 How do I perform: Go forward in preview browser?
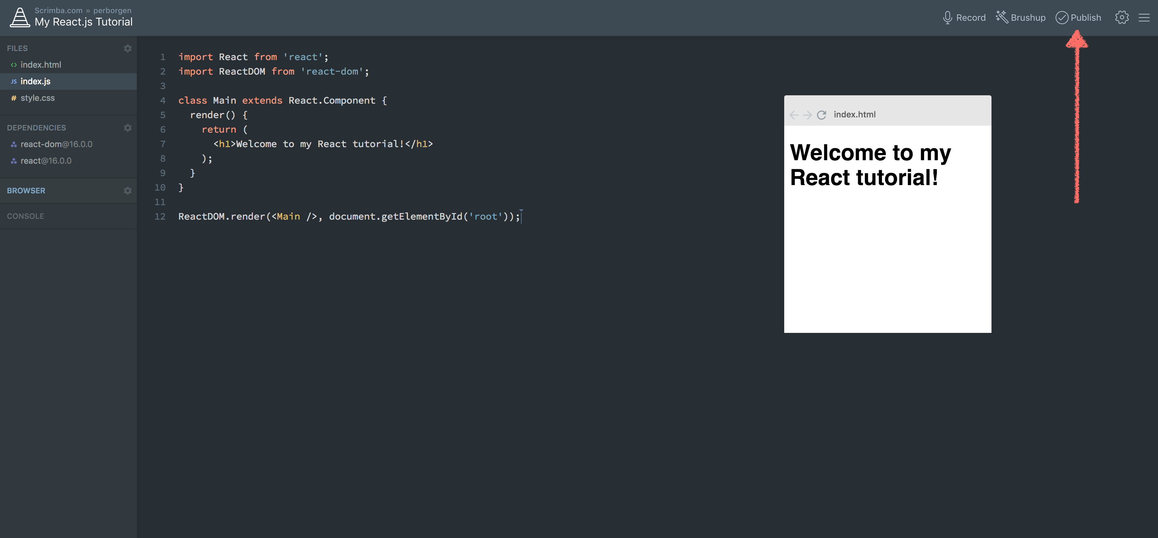807,115
